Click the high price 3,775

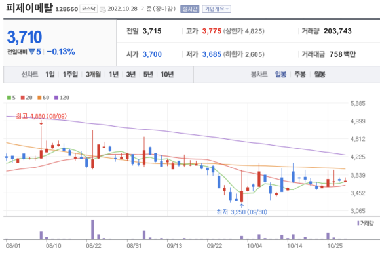(x=212, y=31)
